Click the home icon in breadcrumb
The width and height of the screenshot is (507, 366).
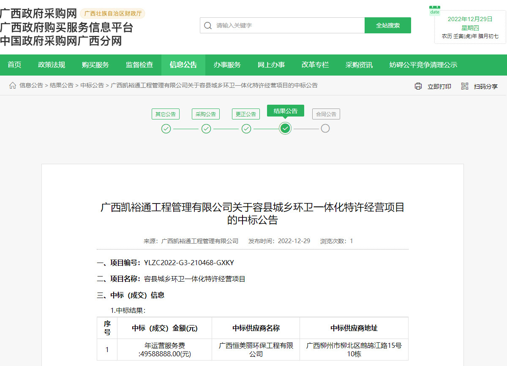coord(13,86)
